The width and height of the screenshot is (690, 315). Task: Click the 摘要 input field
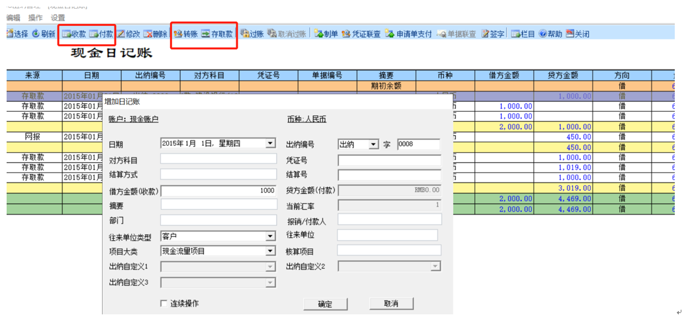[x=219, y=204]
